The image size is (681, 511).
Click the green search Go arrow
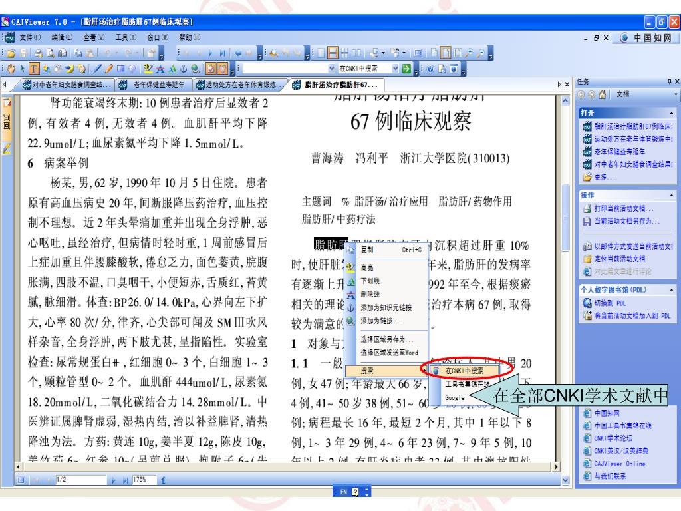(406, 69)
